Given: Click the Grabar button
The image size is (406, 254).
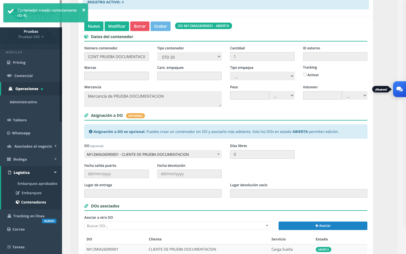Looking at the screenshot, I should (160, 26).
